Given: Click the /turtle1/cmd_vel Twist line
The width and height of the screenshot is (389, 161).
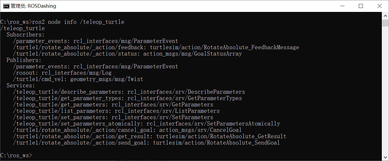Looking at the screenshot, I should click(78, 79).
